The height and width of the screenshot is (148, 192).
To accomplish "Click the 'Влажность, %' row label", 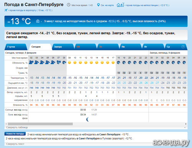I will (20, 105).
